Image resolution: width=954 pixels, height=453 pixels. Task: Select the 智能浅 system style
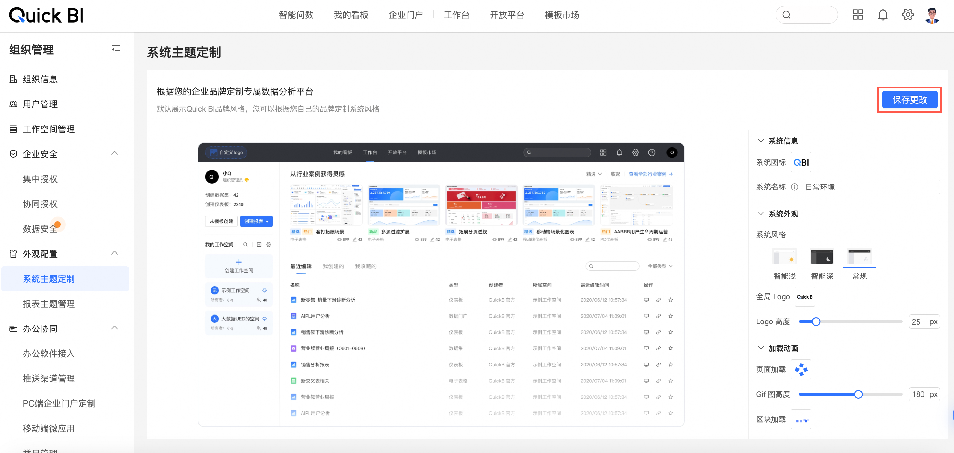point(784,256)
